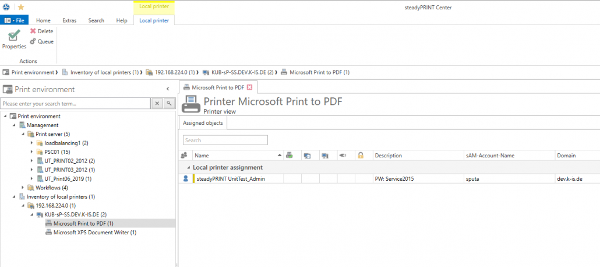600x267 pixels.
Task: Click the user-group column header icon
Action: 184,156
